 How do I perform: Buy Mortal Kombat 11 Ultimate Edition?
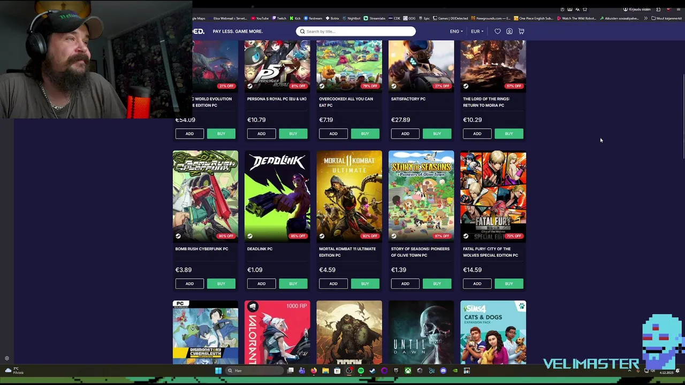pyautogui.click(x=365, y=283)
